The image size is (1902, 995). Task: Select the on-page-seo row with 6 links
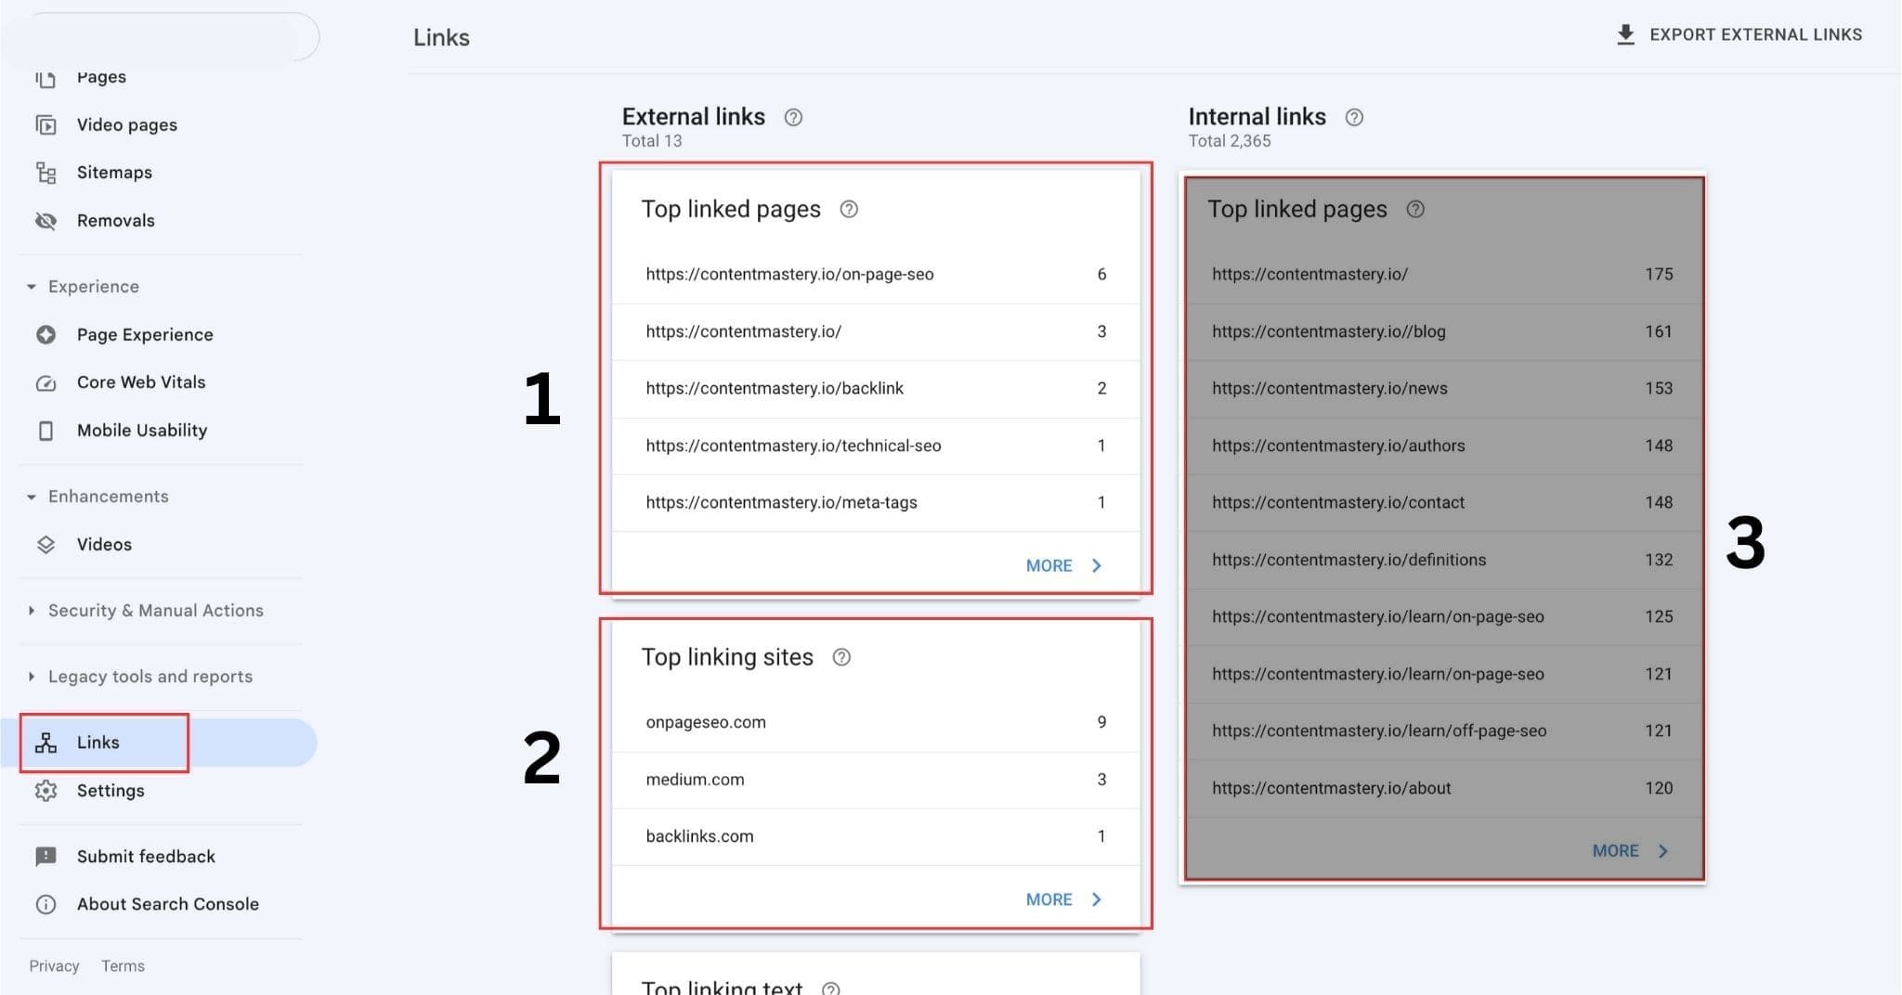tap(876, 275)
